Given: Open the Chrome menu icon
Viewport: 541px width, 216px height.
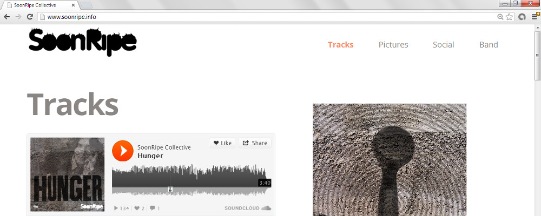Looking at the screenshot, I should click(x=535, y=17).
